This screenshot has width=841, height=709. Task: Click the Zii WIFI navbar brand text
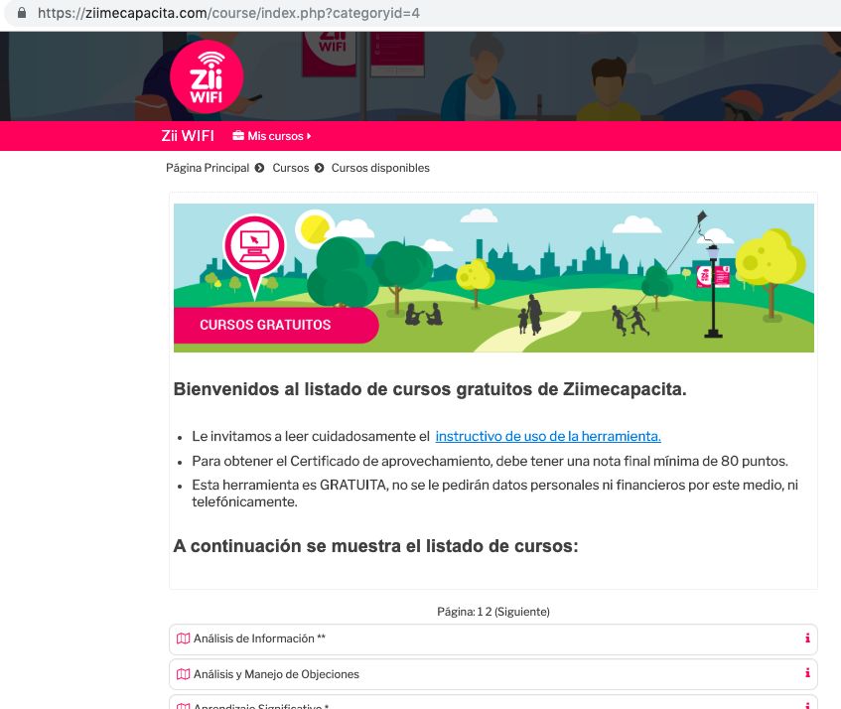click(187, 136)
